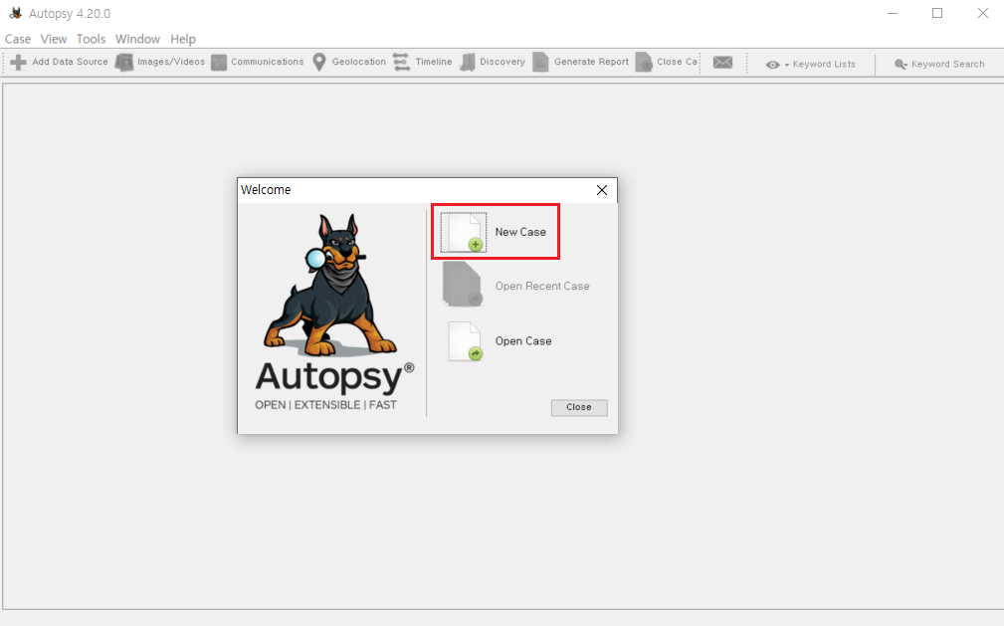Click the Geolocation pin icon
This screenshot has height=626, width=1004.
pyautogui.click(x=318, y=62)
